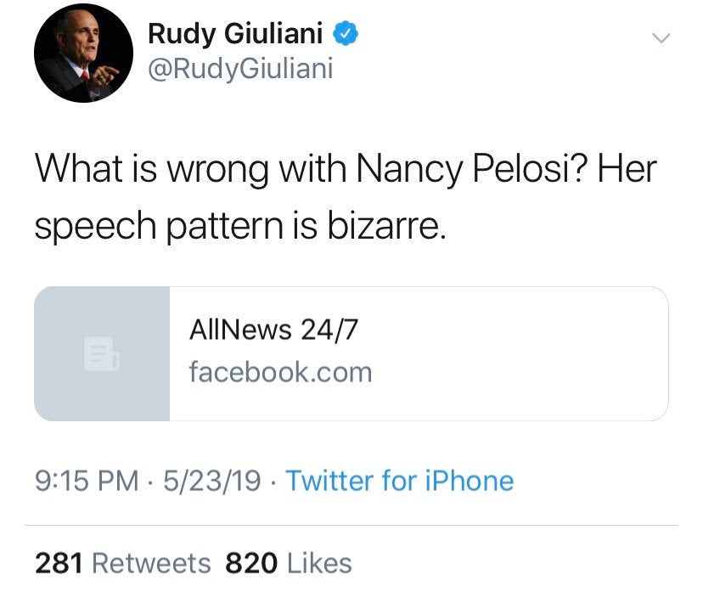View the 281 count of retweets

[59, 562]
